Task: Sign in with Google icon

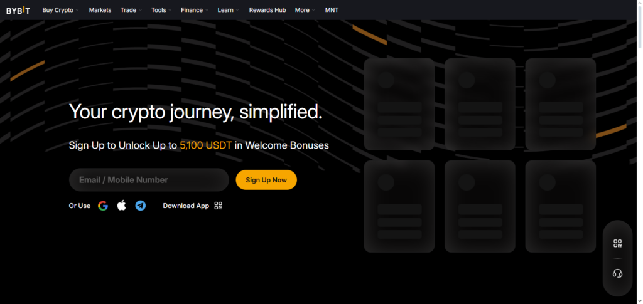Action: [103, 206]
